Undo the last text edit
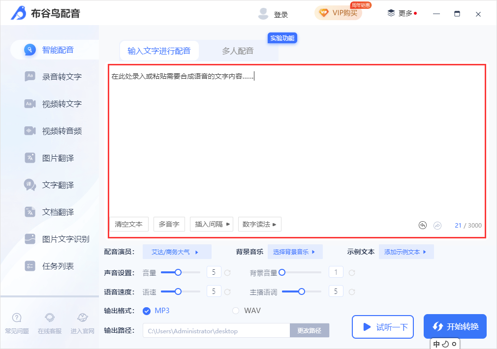 tap(422, 225)
